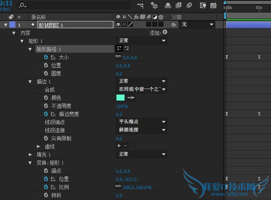Screen dimensions: 271x200
Task: Toggle stopwatch for 不透明度 property
Action: click(45, 105)
